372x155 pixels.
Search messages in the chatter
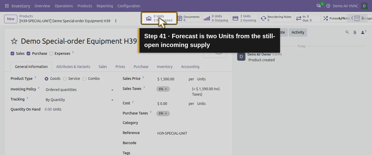click(x=347, y=32)
